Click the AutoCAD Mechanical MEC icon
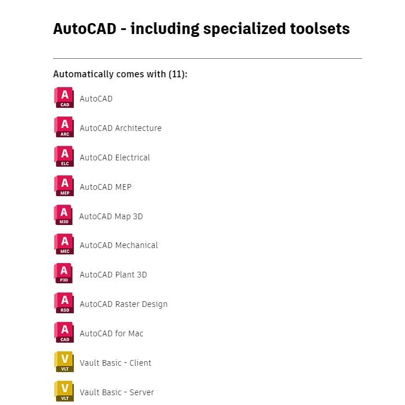 pyautogui.click(x=64, y=245)
